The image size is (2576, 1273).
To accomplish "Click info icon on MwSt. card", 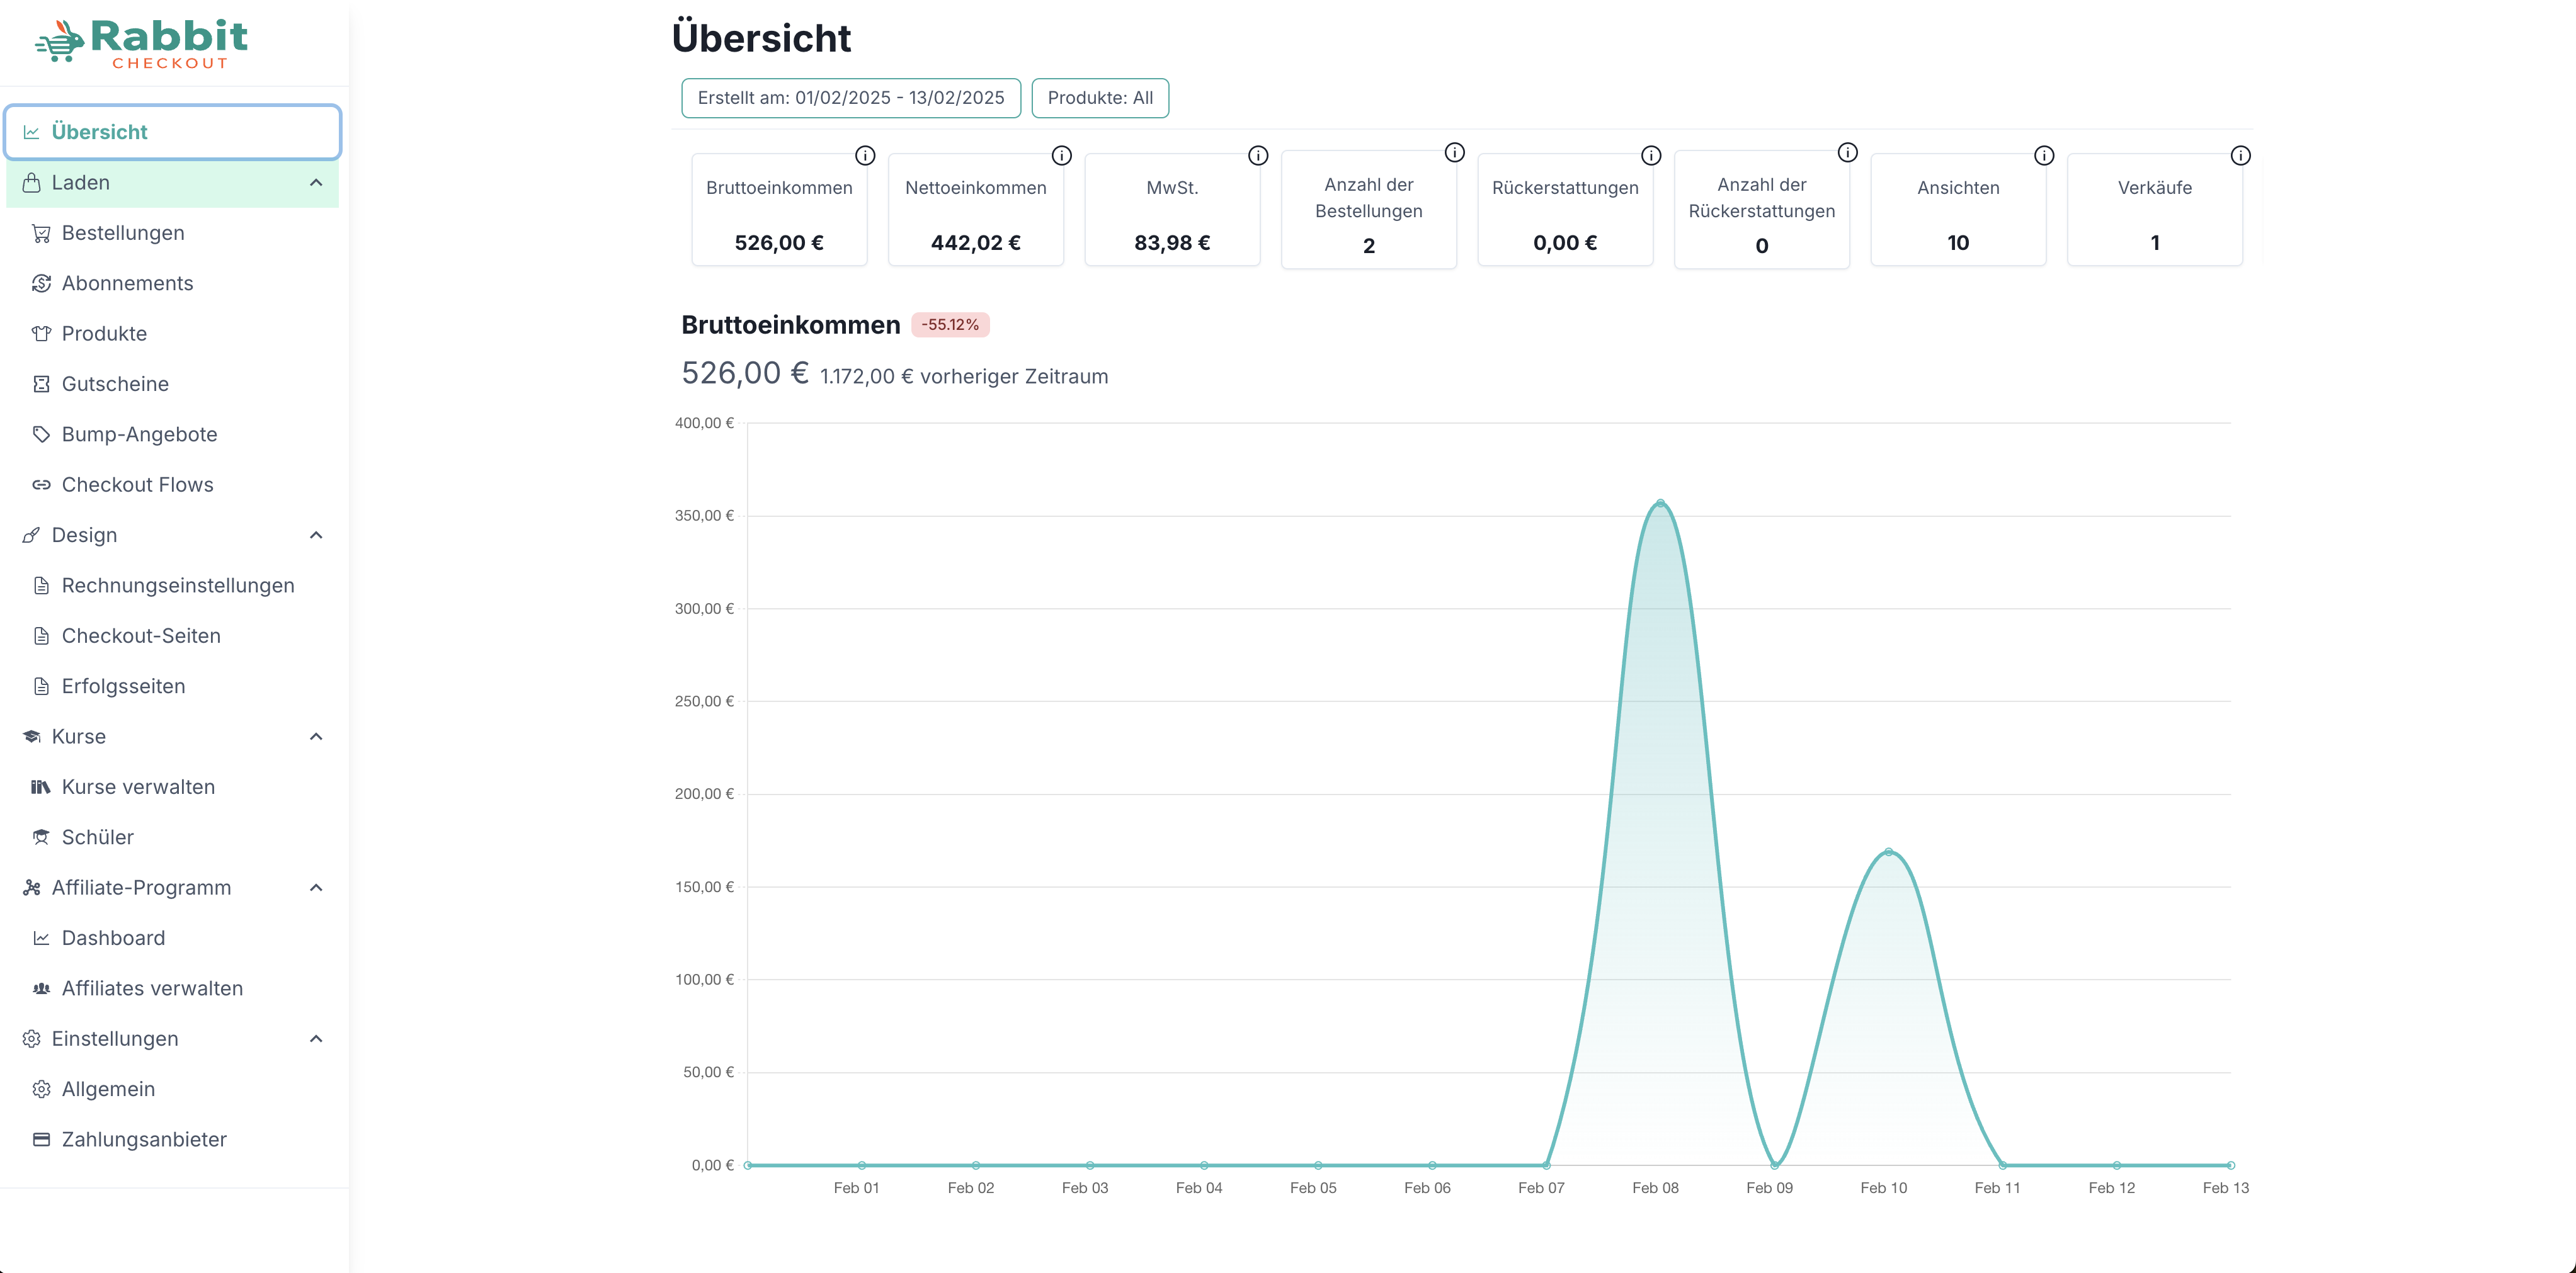I will click(x=1258, y=156).
